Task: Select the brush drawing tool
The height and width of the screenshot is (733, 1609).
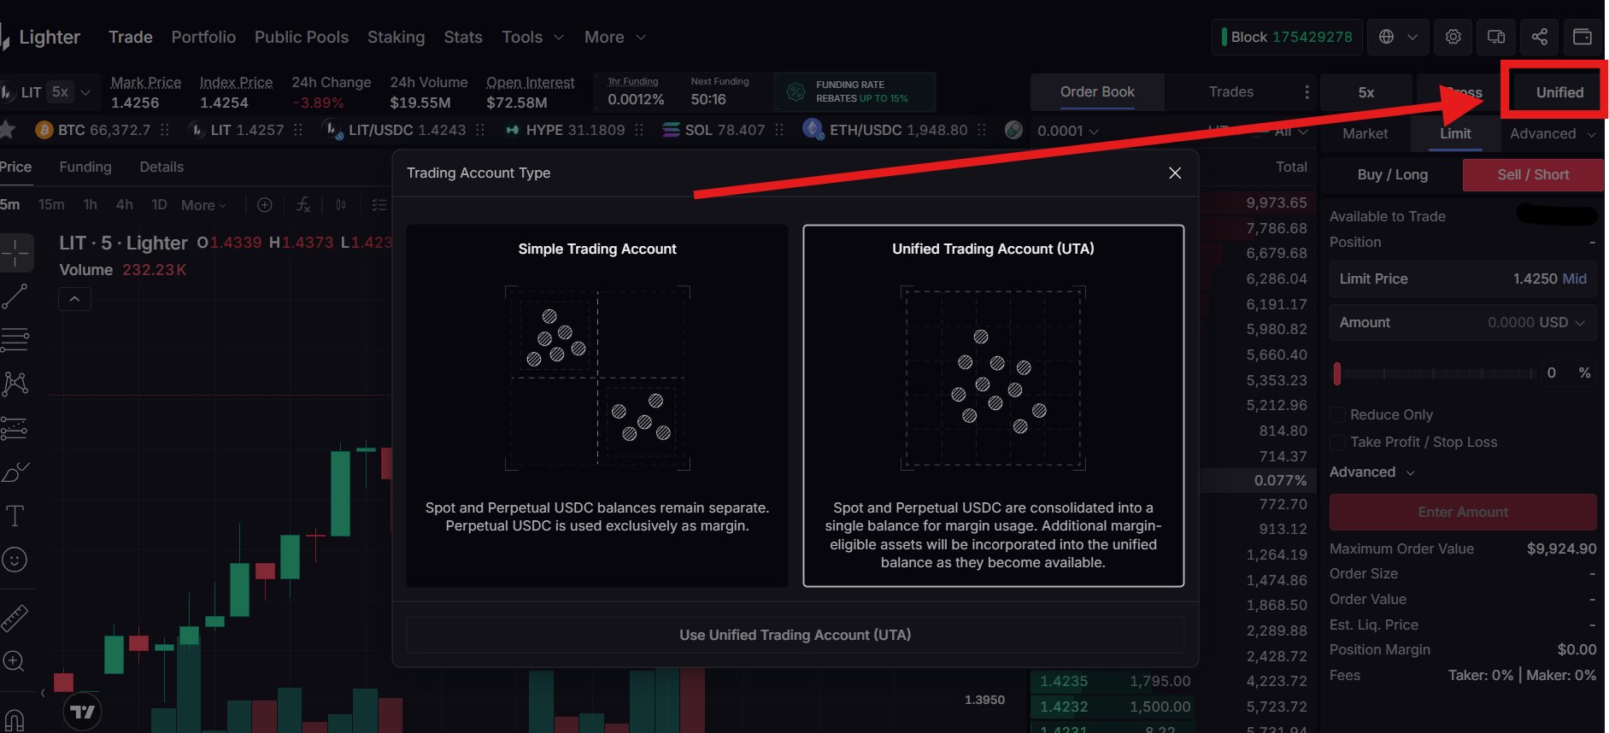Action: 15,472
